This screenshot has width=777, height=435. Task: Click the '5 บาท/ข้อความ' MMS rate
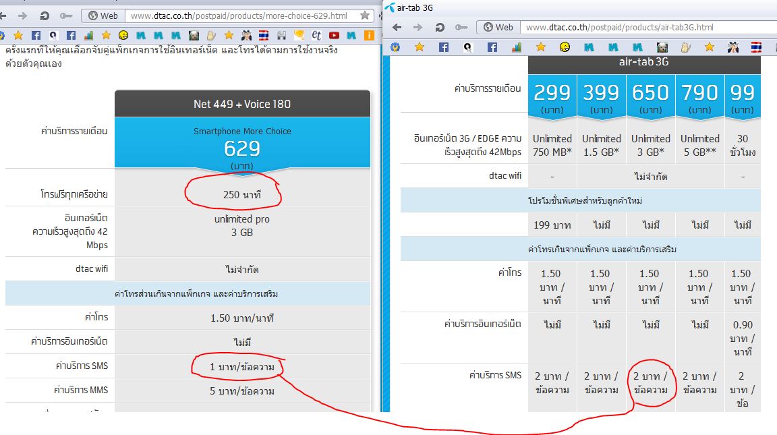coord(242,391)
